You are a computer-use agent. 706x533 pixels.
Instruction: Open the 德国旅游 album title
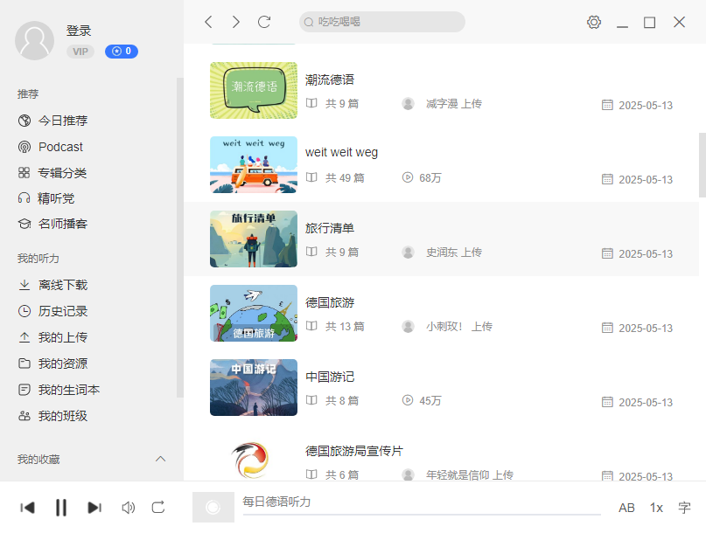(330, 302)
